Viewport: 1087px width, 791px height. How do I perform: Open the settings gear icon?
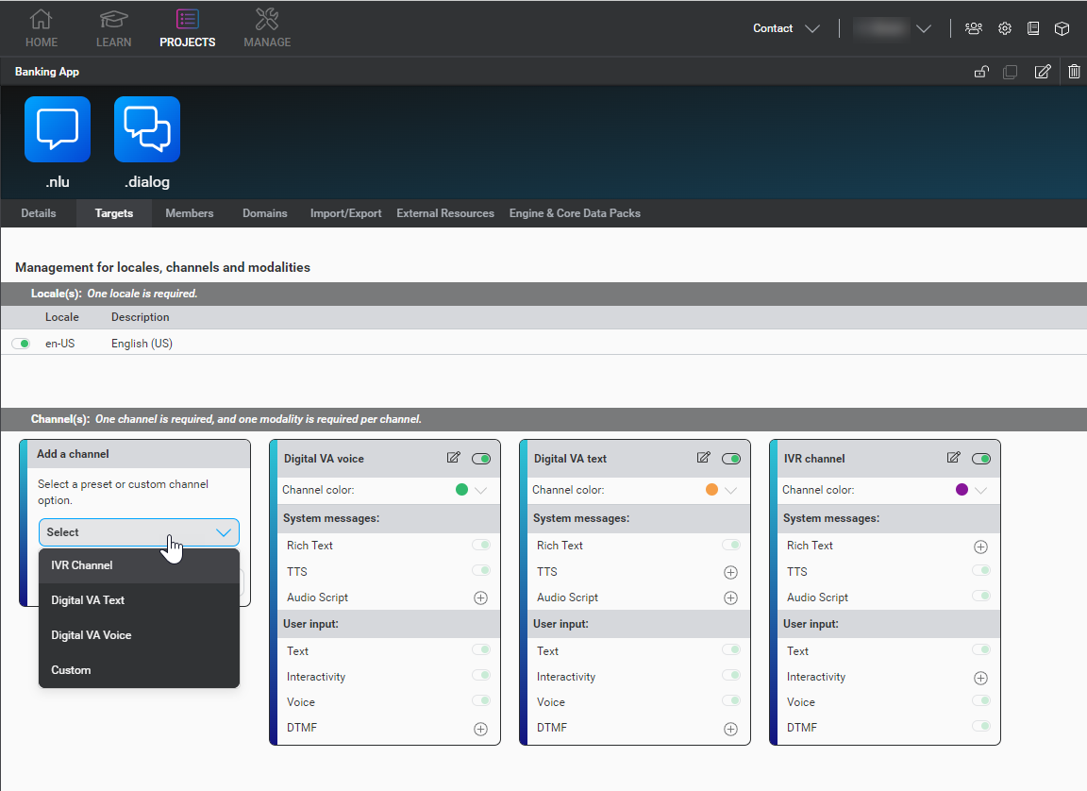[1005, 28]
